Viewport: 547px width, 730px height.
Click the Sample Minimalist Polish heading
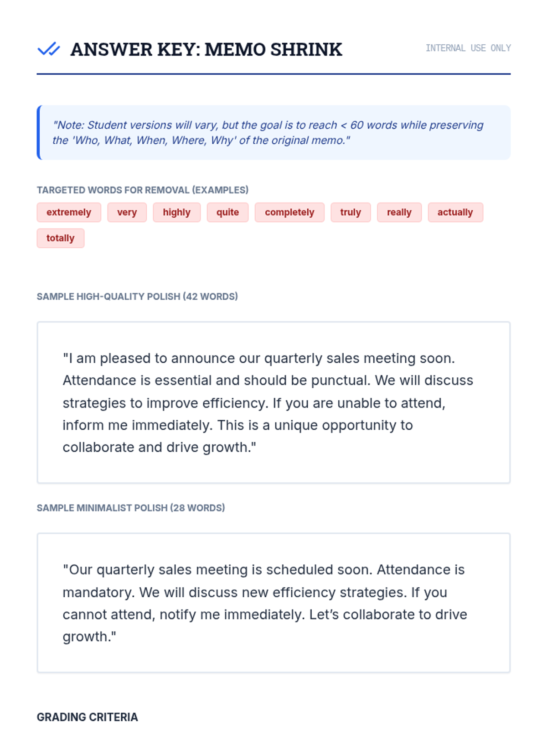(131, 508)
